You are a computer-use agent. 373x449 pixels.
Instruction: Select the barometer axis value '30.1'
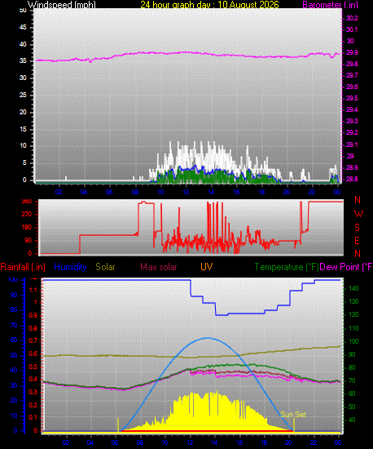[352, 29]
